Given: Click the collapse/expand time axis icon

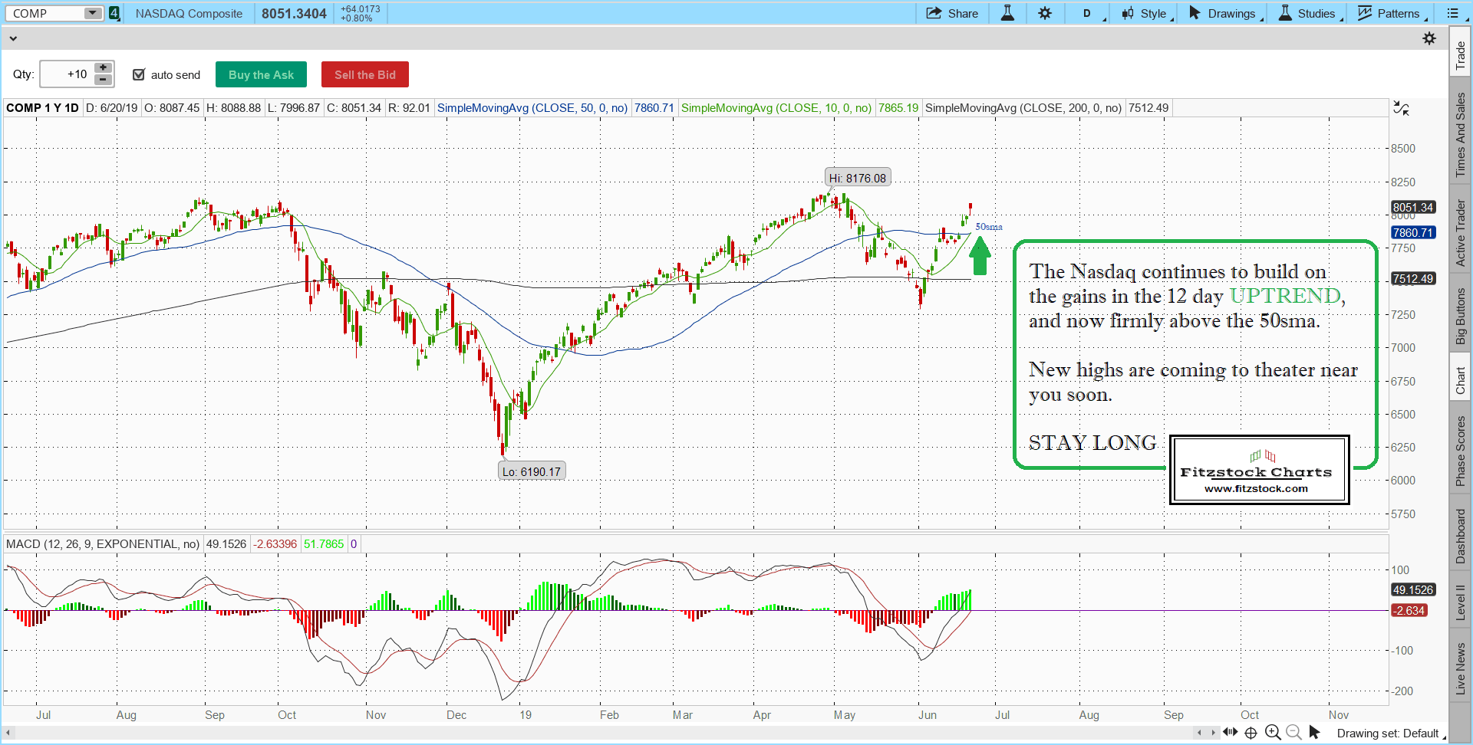Looking at the screenshot, I should pyautogui.click(x=1230, y=733).
